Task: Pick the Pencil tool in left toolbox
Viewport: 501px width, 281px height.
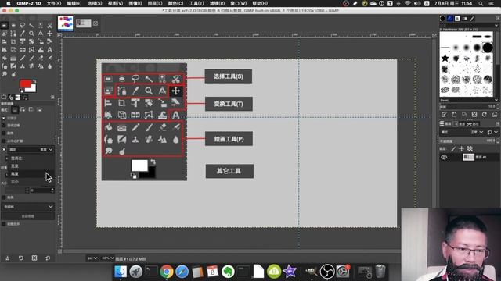Action: pyautogui.click(x=23, y=59)
